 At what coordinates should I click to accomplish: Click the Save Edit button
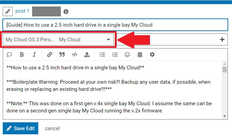click(x=21, y=128)
